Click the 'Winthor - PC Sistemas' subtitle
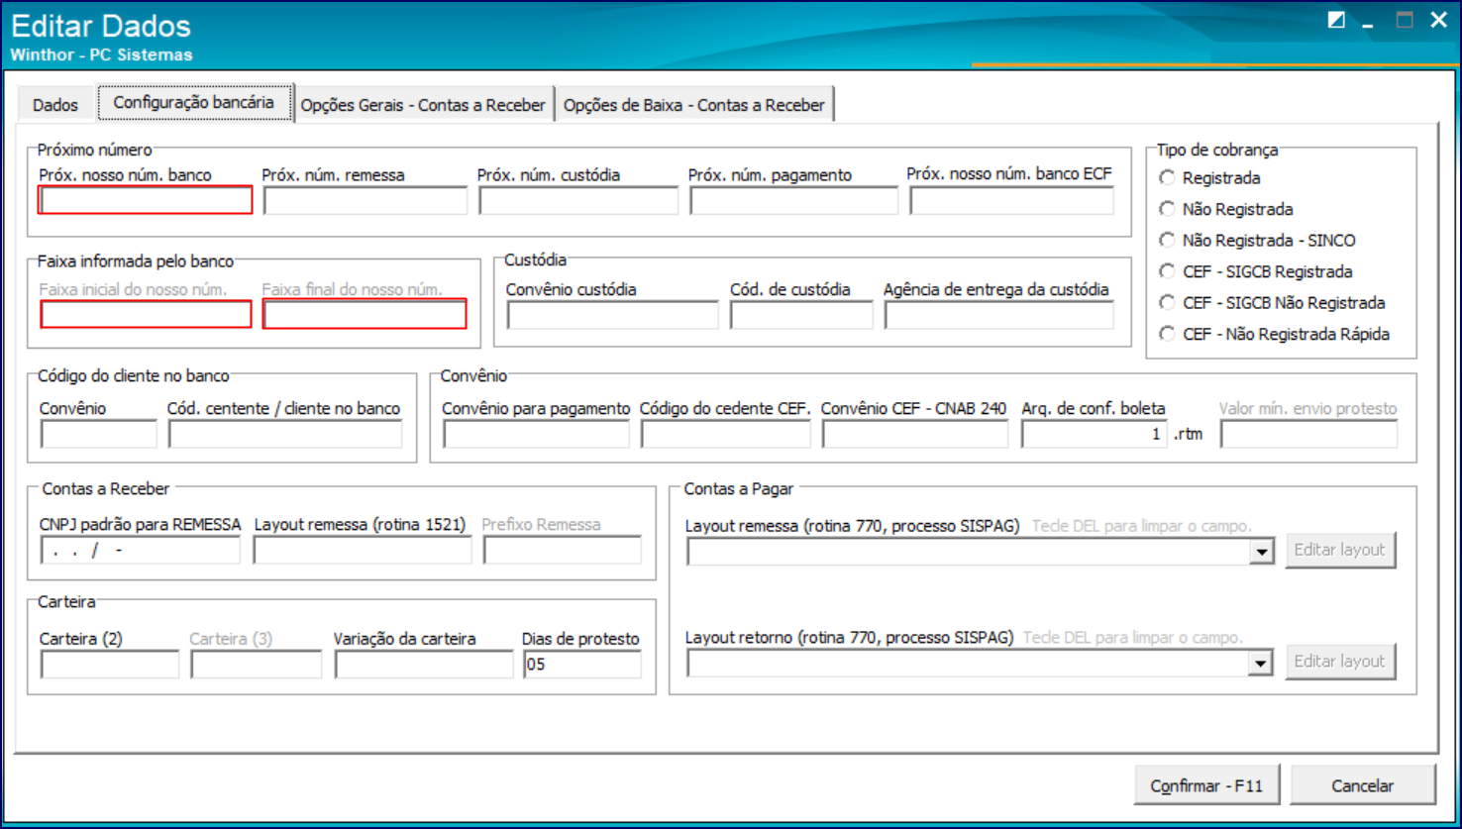Image resolution: width=1462 pixels, height=829 pixels. [x=101, y=54]
